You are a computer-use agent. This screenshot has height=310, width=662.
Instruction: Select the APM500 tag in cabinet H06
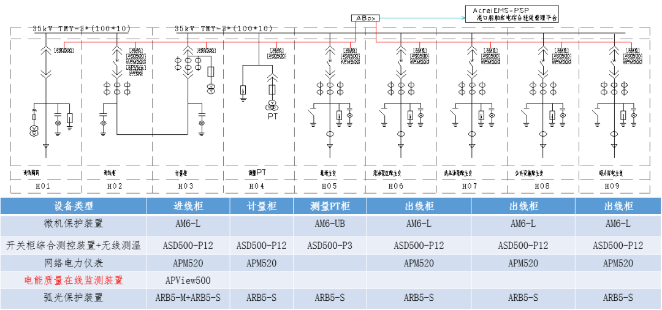pyautogui.click(x=420, y=61)
